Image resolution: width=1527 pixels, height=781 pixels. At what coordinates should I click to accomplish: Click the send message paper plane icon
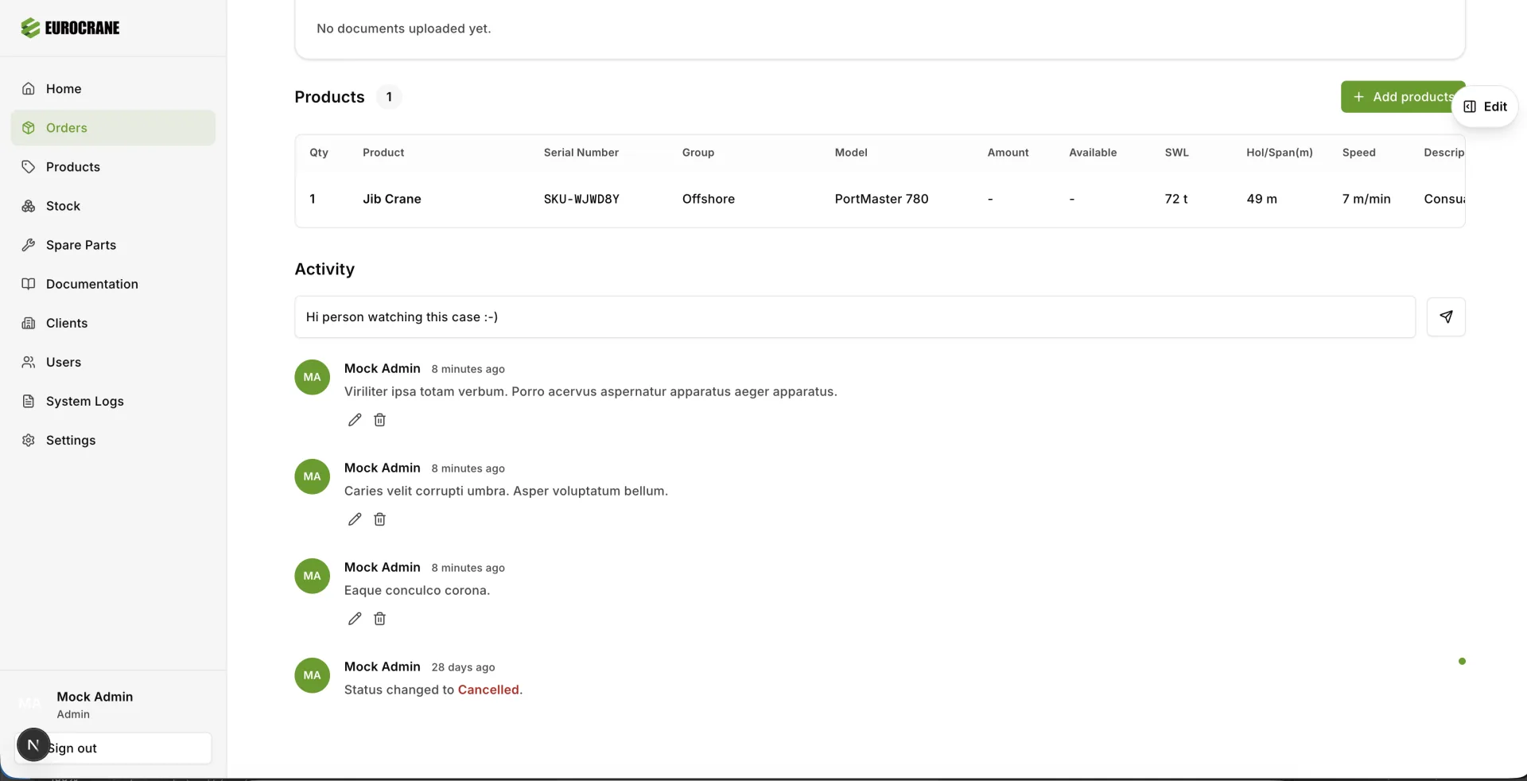(x=1445, y=317)
